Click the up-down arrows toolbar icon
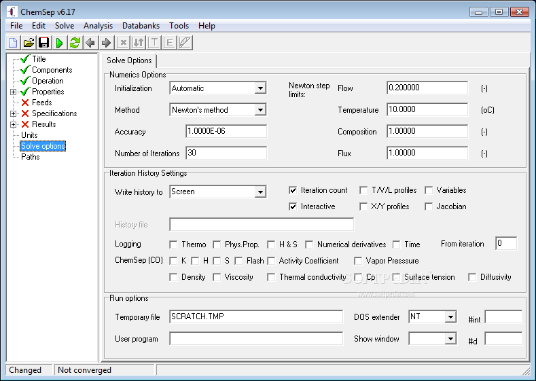Screen dimensions: 536x381 coord(138,43)
